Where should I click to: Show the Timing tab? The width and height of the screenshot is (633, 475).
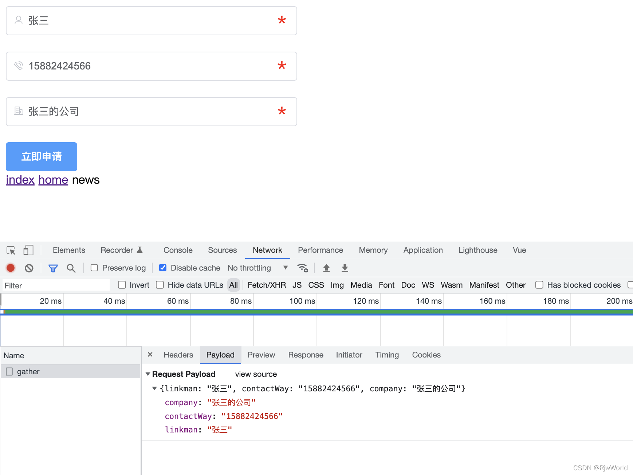point(387,355)
